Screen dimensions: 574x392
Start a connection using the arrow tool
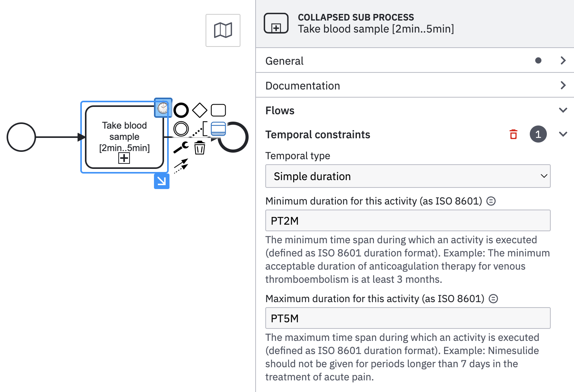(x=181, y=165)
